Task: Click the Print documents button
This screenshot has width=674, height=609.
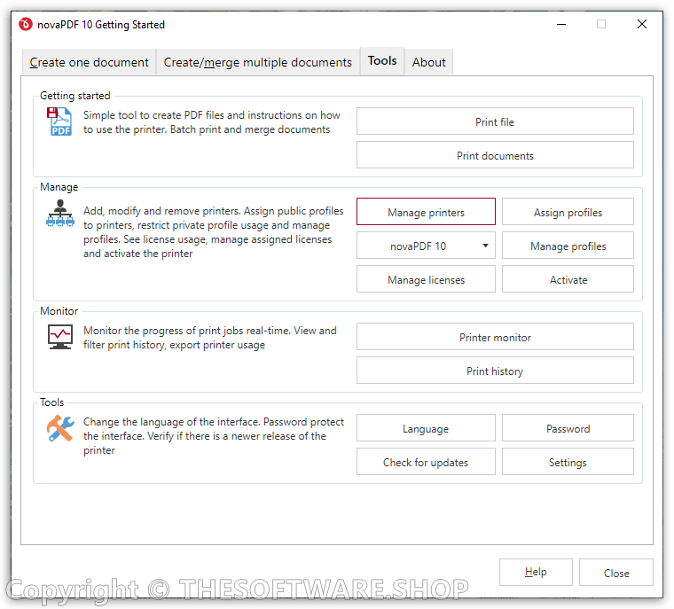Action: [495, 155]
